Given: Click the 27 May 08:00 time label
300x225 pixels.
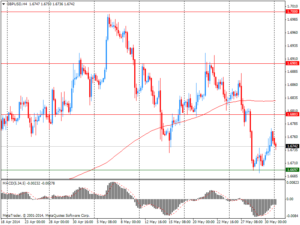Looking at the screenshot, I should coord(252,222).
